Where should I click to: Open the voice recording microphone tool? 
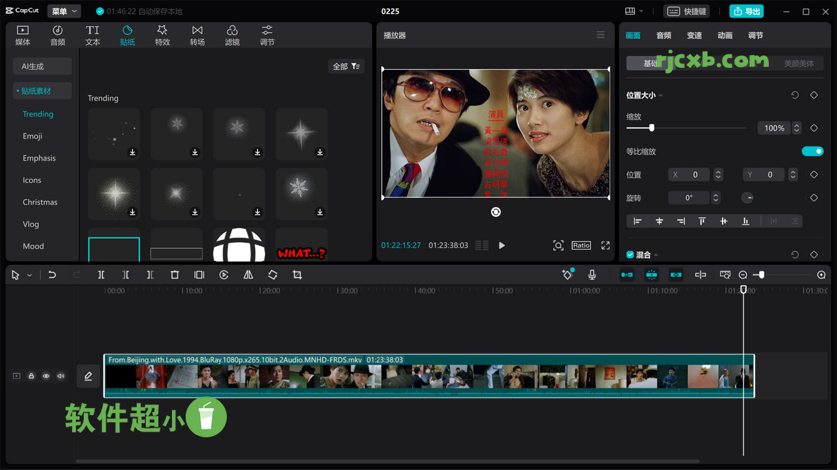pyautogui.click(x=592, y=274)
